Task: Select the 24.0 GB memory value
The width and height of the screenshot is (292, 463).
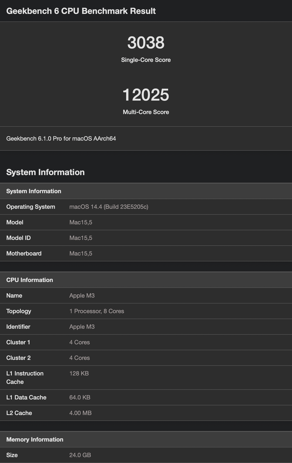Action: 80,455
